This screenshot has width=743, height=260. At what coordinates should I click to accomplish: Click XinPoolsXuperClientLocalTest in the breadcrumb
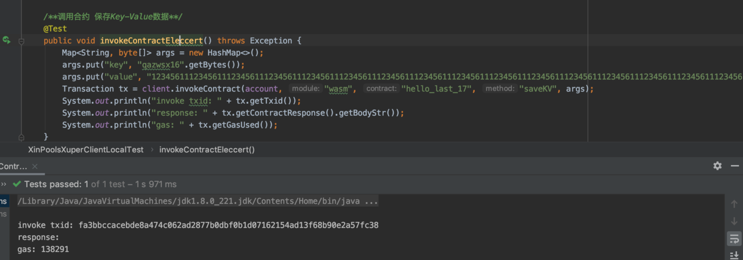(85, 149)
